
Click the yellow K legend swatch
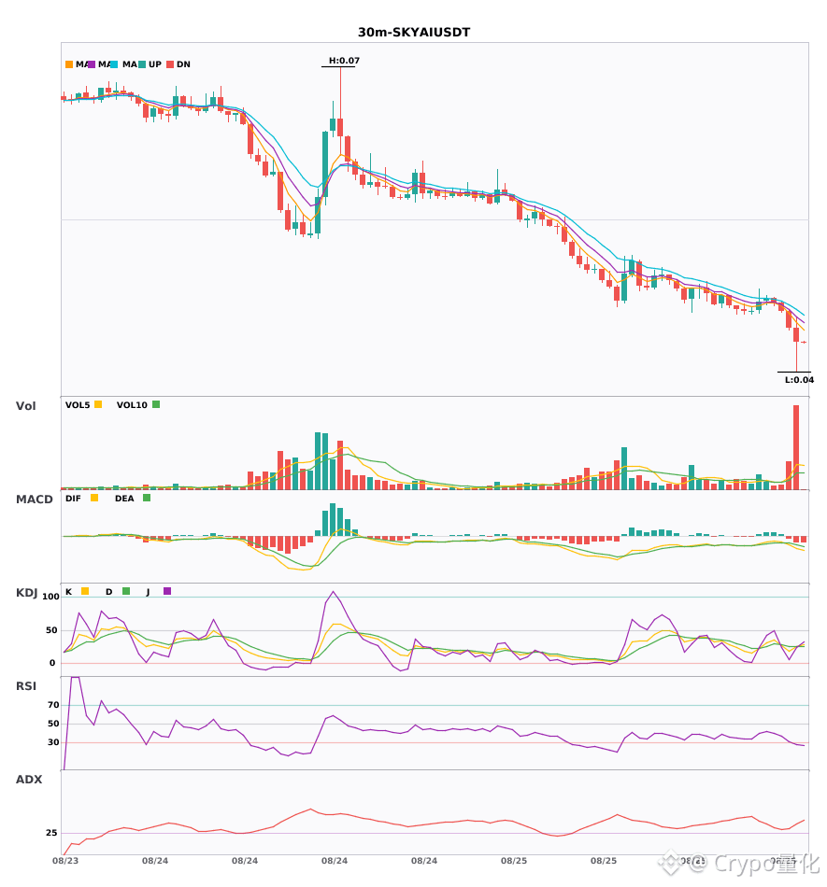85,591
